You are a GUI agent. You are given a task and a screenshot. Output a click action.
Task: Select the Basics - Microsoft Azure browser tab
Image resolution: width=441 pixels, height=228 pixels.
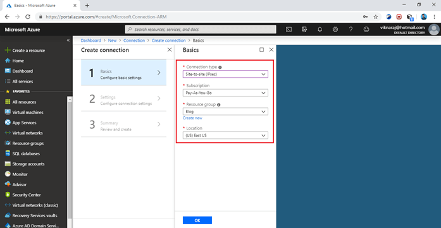pyautogui.click(x=42, y=5)
